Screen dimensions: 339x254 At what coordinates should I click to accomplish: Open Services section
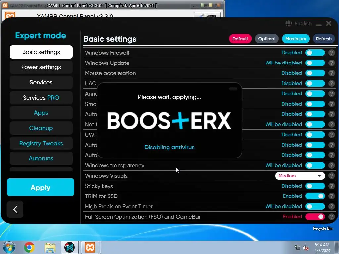click(x=41, y=82)
